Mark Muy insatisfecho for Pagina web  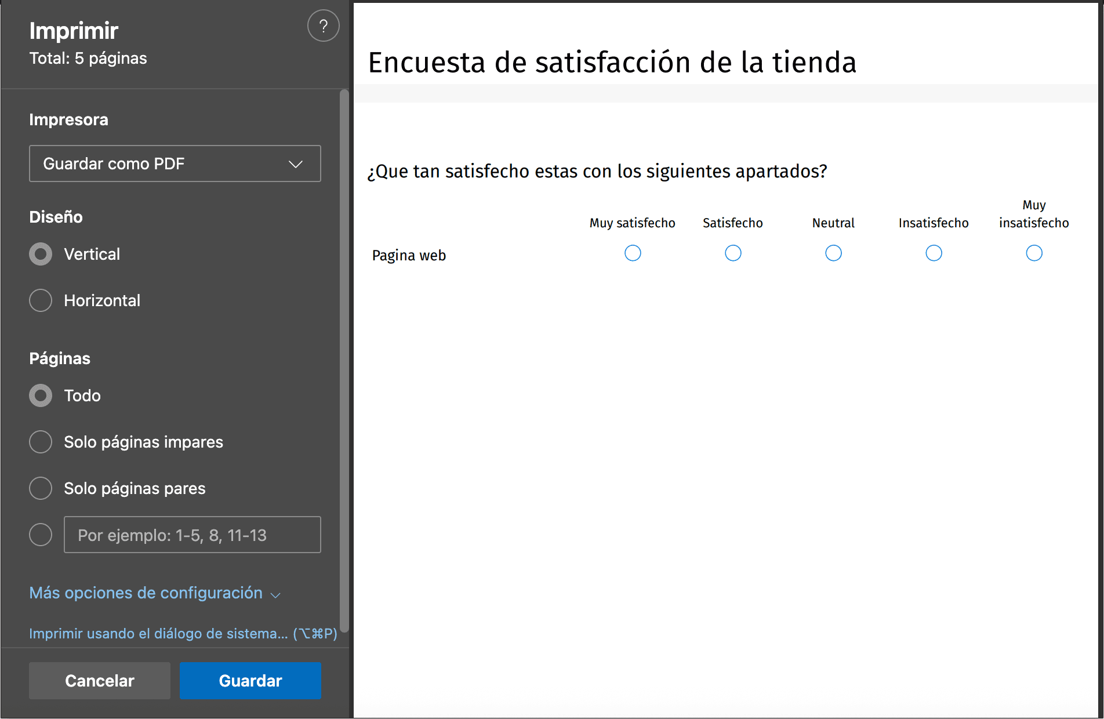(1034, 253)
